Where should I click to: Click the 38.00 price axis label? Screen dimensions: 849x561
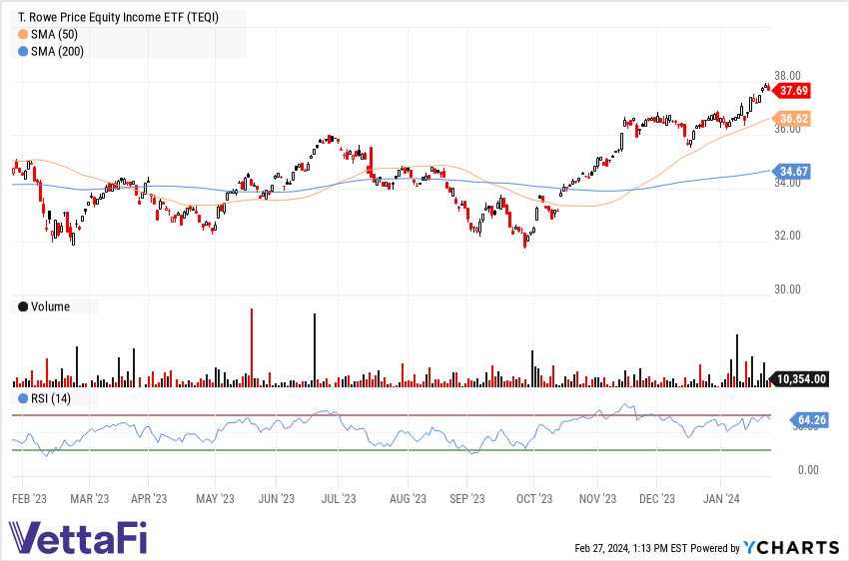(x=787, y=76)
